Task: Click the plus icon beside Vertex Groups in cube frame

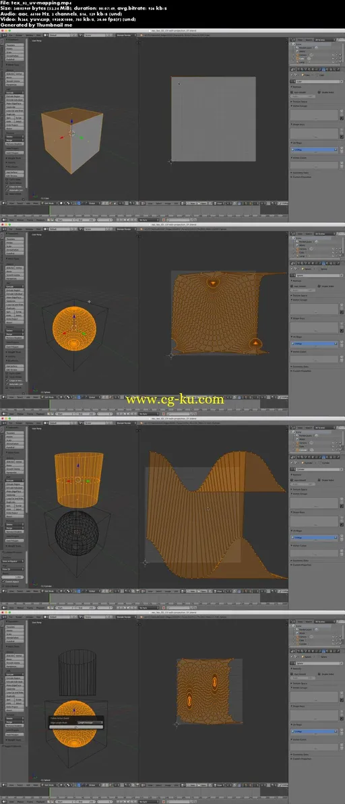Action: pyautogui.click(x=342, y=111)
